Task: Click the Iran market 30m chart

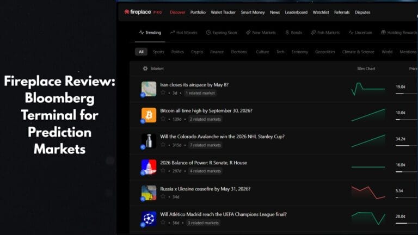Action: pyautogui.click(x=368, y=89)
